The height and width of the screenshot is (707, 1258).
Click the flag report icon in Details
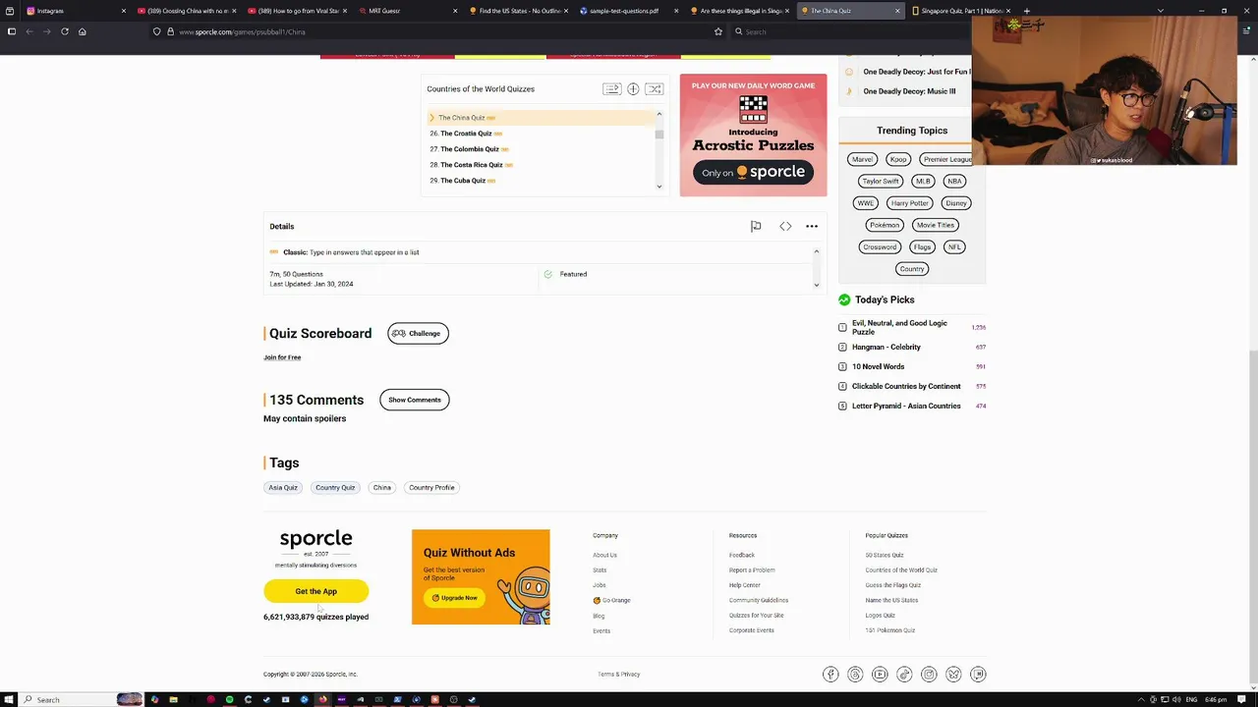pos(756,227)
